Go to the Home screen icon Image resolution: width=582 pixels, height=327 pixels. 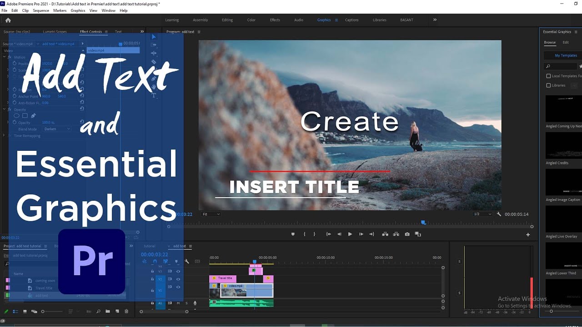[x=8, y=20]
